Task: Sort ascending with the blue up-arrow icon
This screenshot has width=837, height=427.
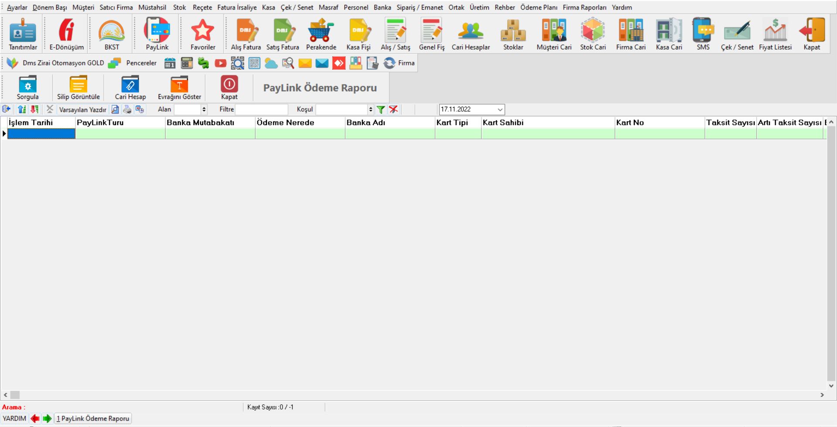Action: coord(21,110)
